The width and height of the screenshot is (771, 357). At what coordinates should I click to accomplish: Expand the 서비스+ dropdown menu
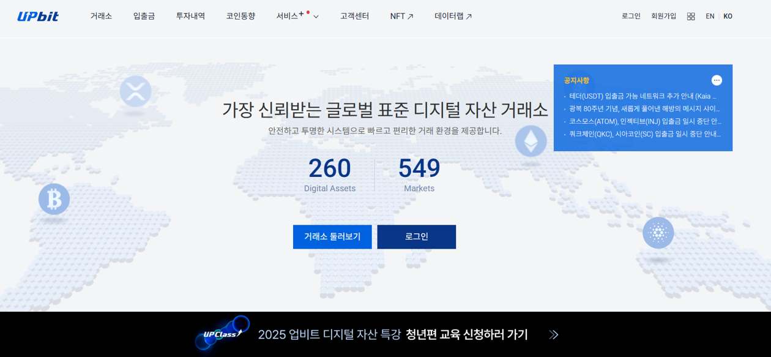click(297, 16)
